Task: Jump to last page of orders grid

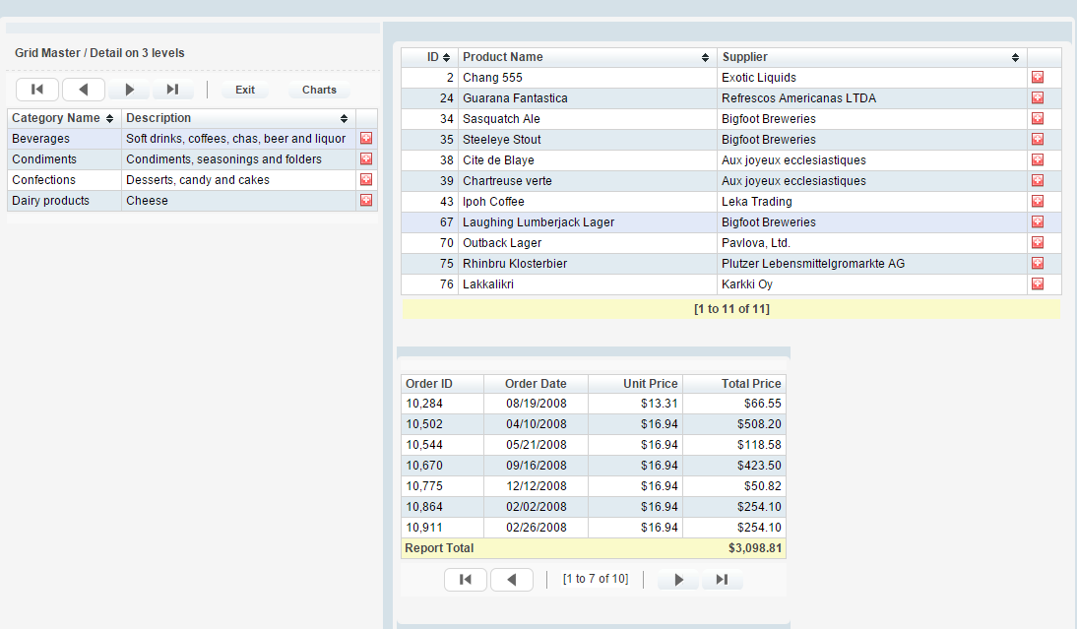Action: pos(723,580)
